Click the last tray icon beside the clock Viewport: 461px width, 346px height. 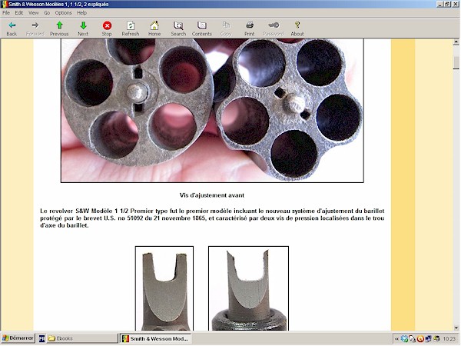(x=437, y=338)
